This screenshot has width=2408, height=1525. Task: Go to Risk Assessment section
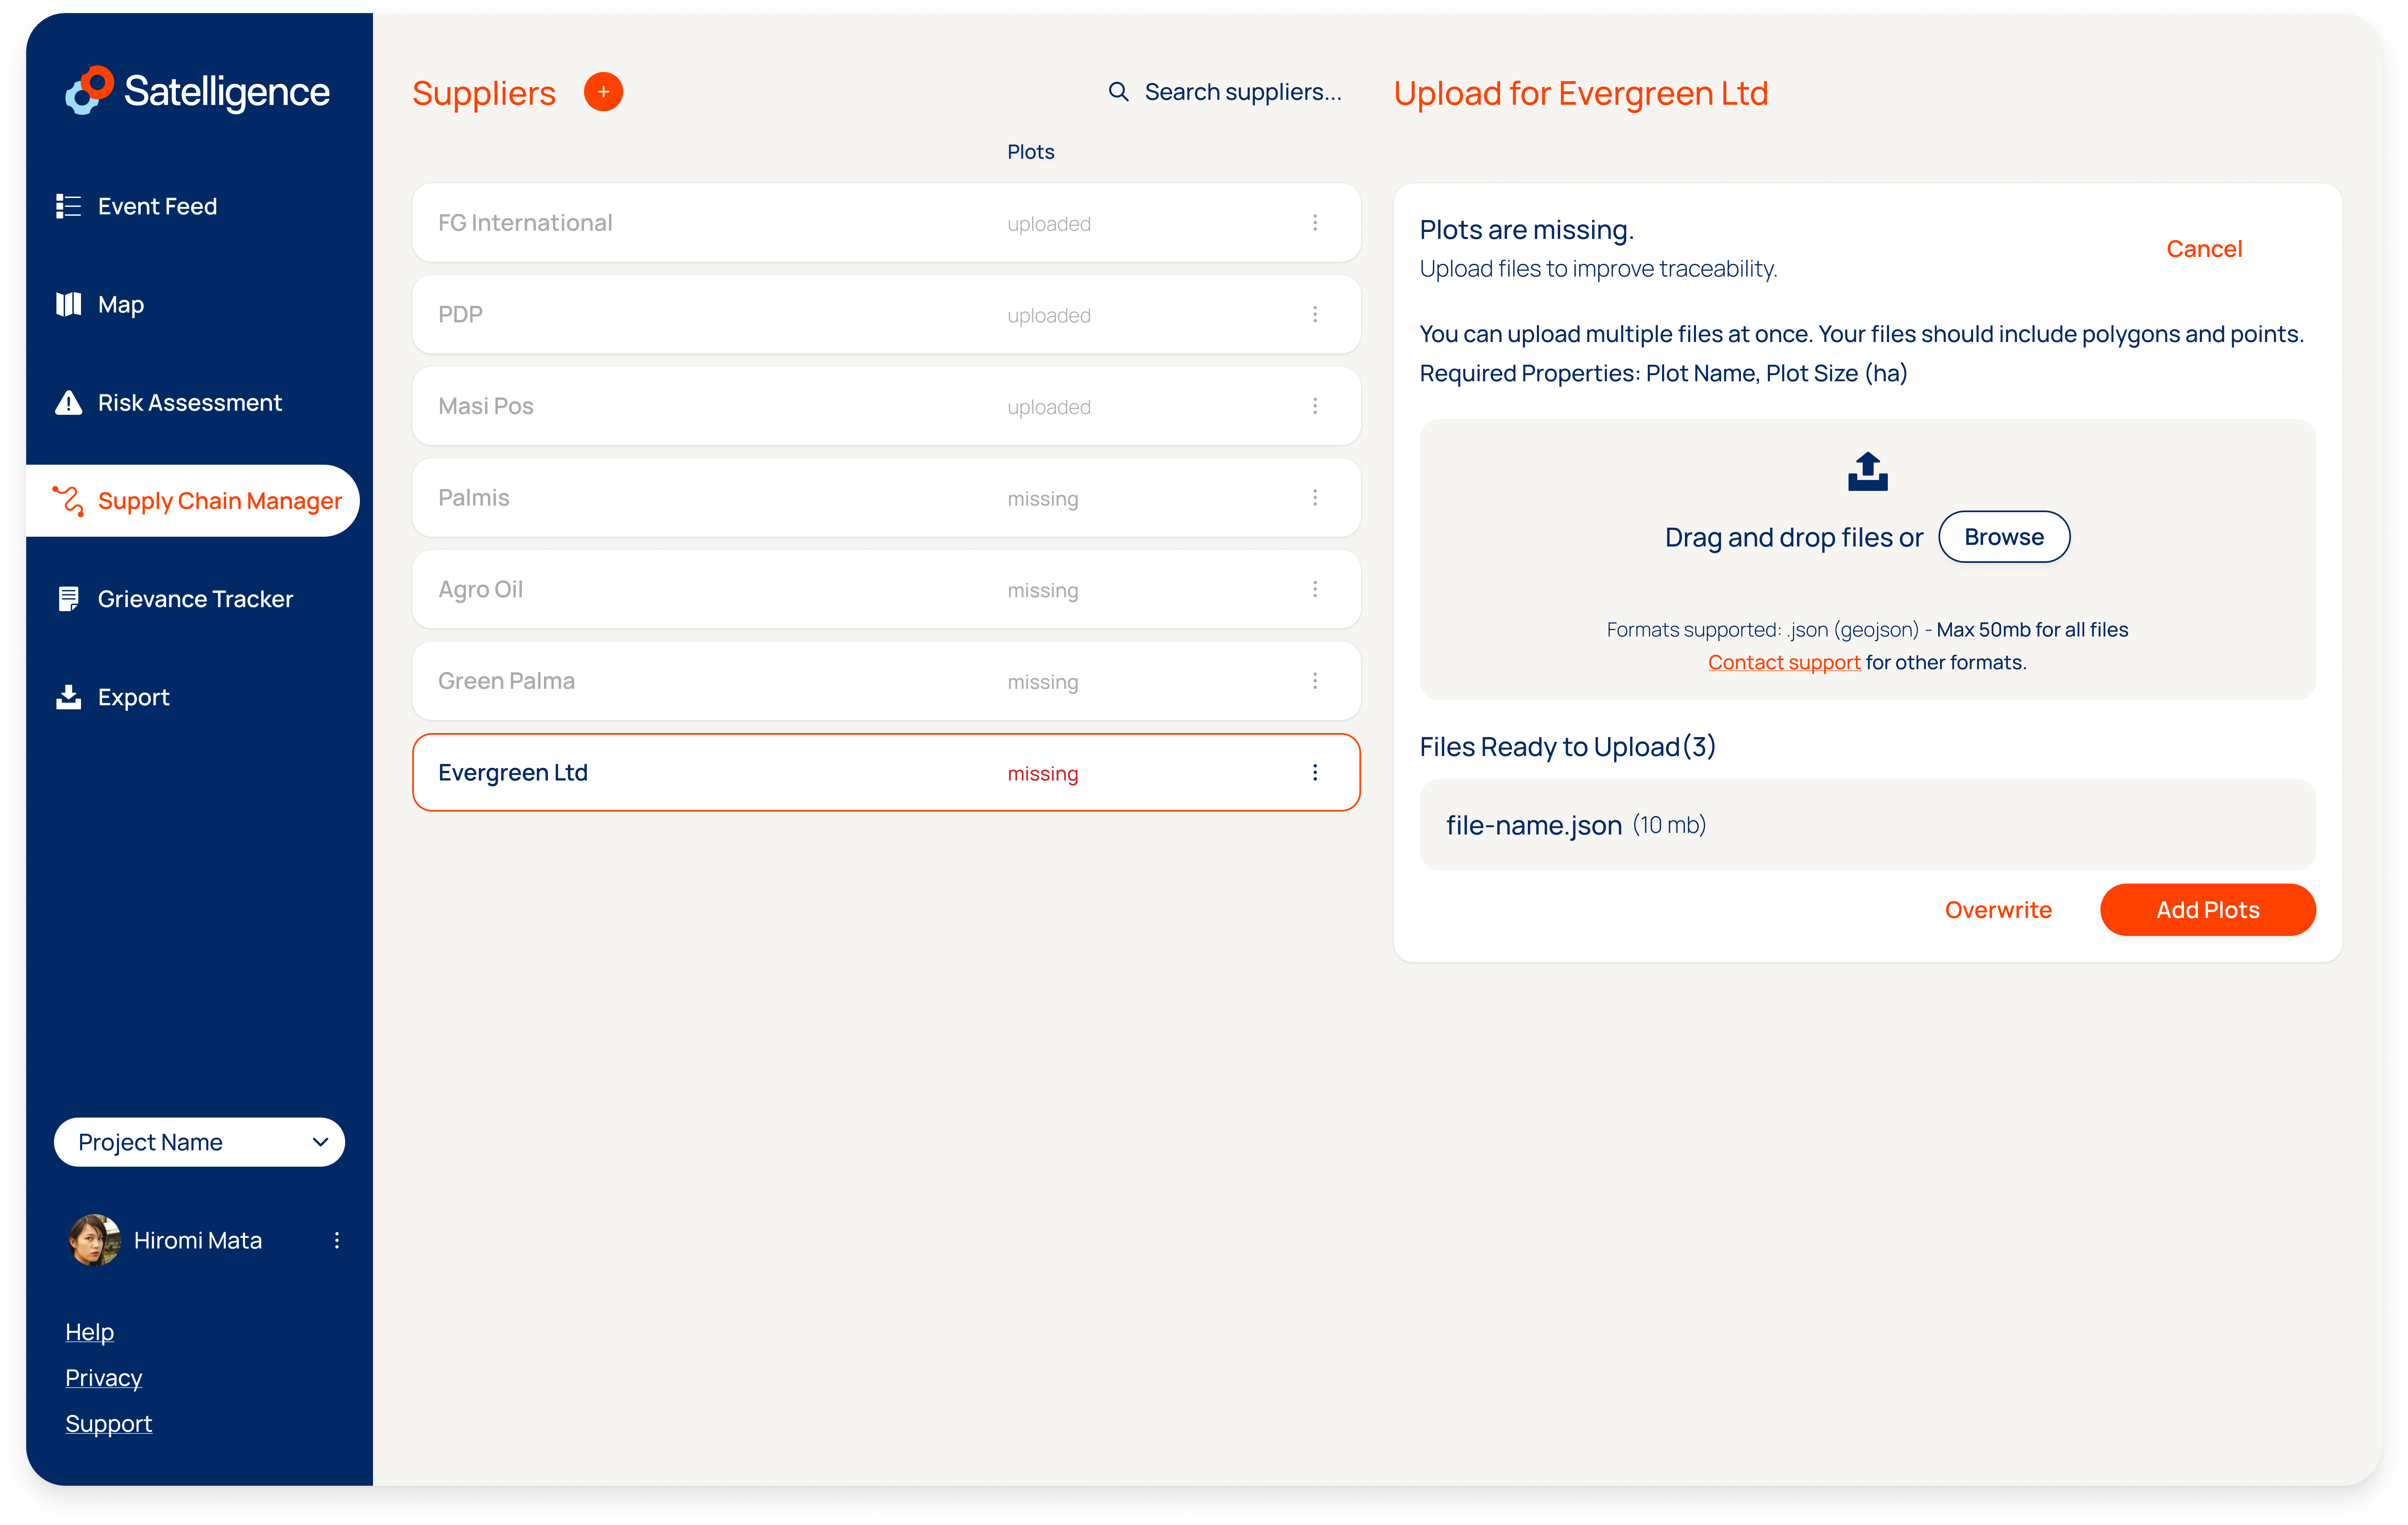(x=189, y=403)
